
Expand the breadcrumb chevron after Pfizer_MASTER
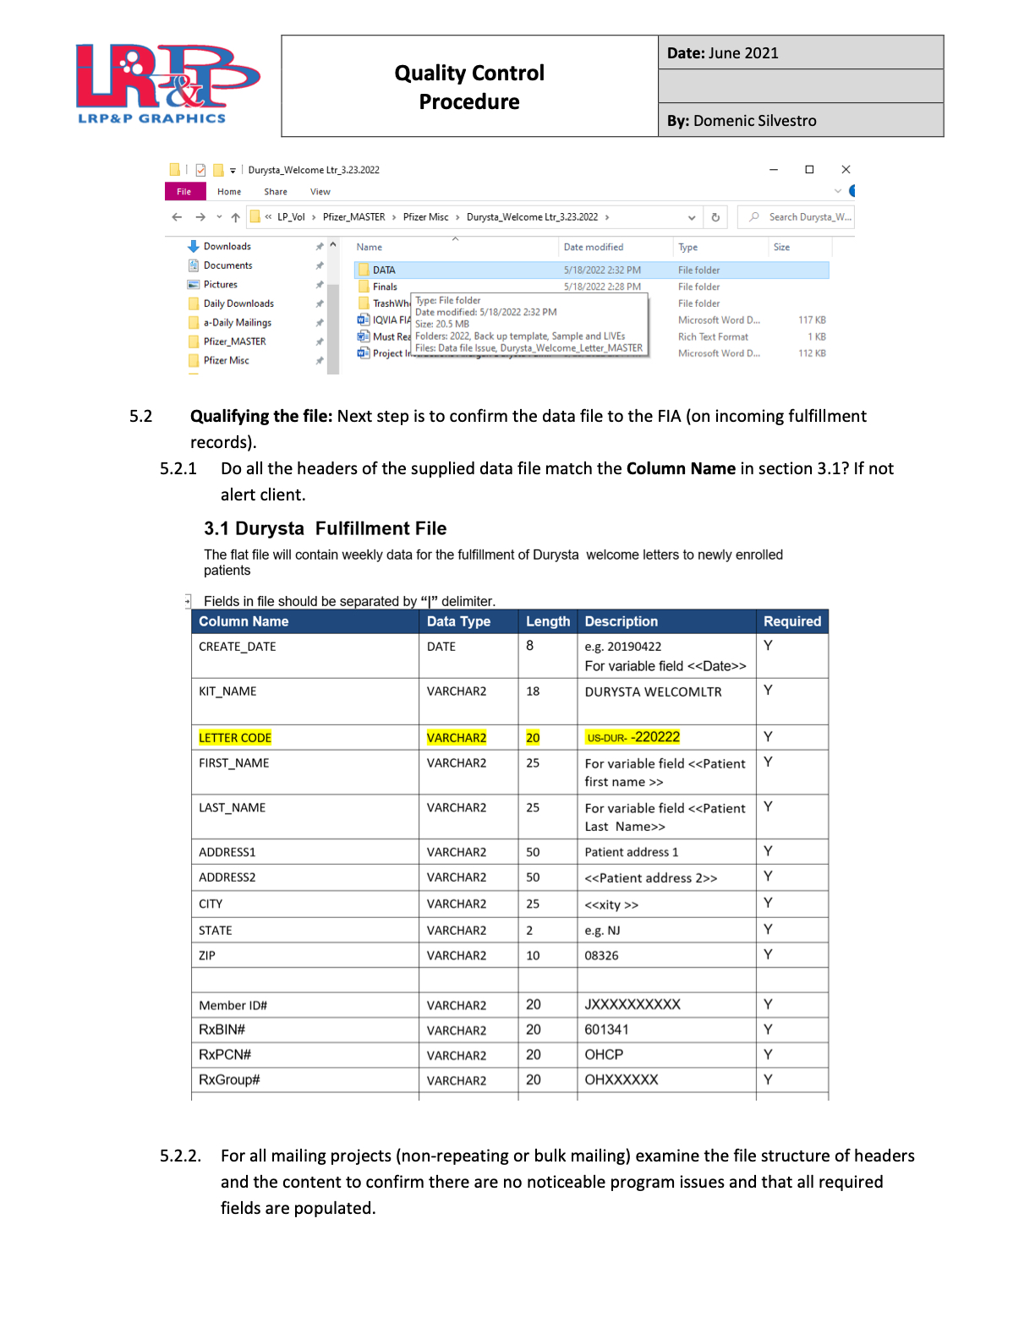point(394,217)
